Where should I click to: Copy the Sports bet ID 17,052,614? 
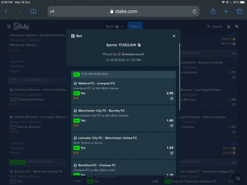(139, 45)
